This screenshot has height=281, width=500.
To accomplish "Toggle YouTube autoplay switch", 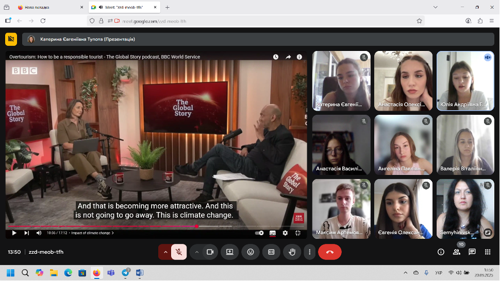I will [x=259, y=233].
